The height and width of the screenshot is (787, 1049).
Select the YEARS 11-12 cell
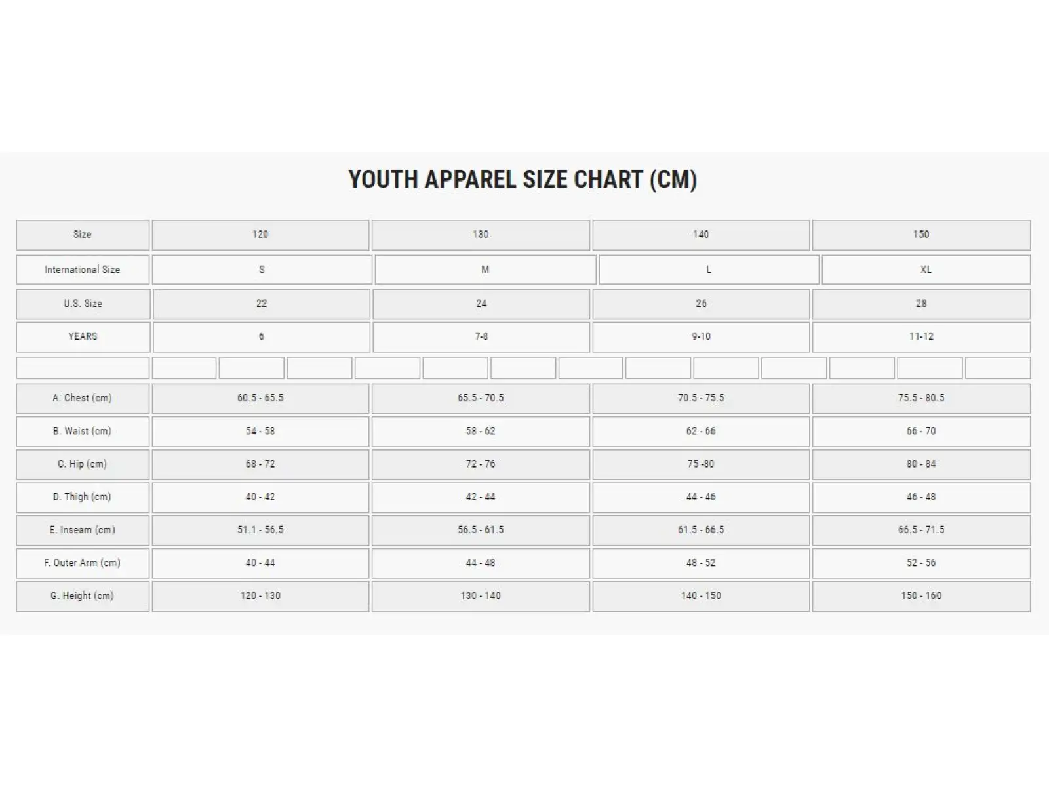coord(921,337)
